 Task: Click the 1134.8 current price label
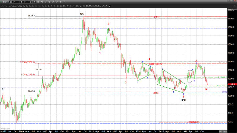coord(231,84)
